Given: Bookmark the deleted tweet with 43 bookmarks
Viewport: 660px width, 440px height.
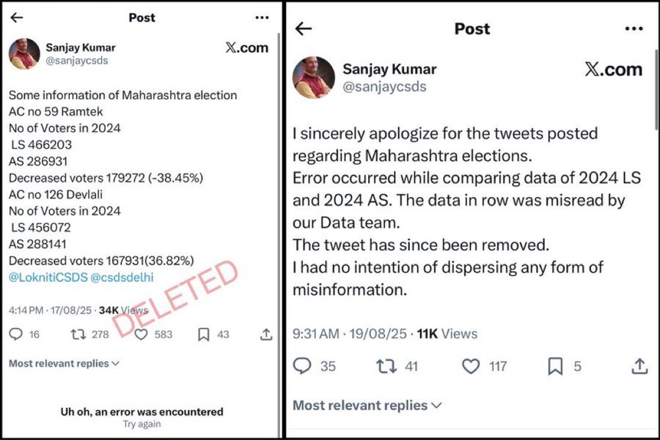Looking at the screenshot, I should point(204,335).
